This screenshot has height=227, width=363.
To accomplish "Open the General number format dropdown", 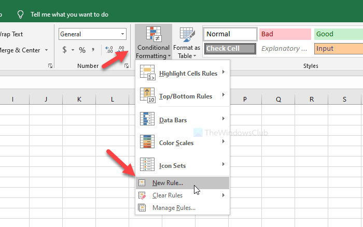I will pyautogui.click(x=123, y=34).
